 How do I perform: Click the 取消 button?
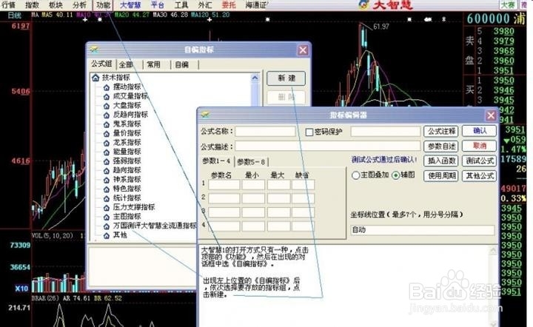479,146
